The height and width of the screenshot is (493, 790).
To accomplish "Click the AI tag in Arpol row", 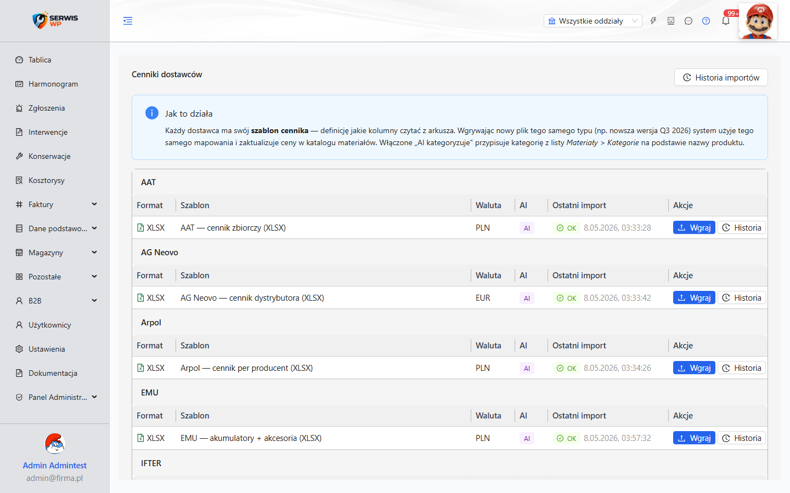I will [x=527, y=368].
